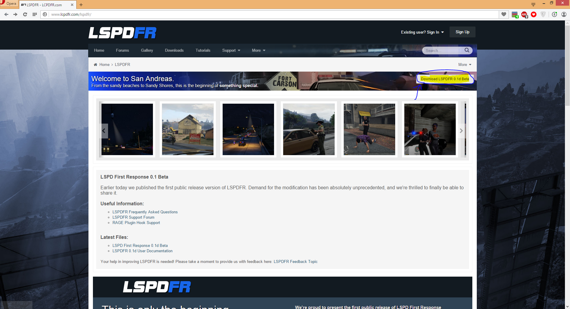
Task: Open LSPDFR Frequently Asked Questions link
Action: [x=145, y=212]
